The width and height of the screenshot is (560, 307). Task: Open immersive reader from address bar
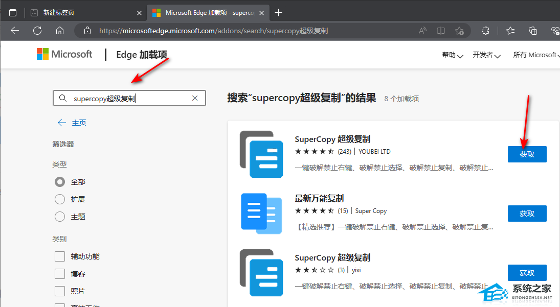click(x=441, y=31)
